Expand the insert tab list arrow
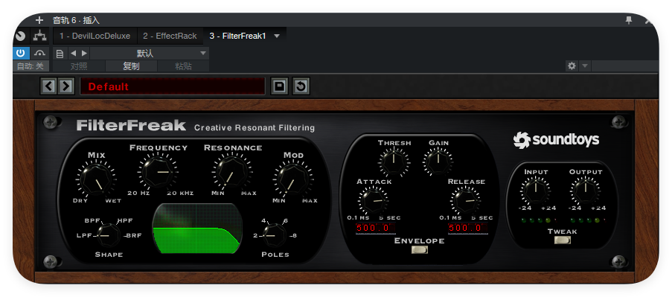Screen dimensions: 672x297 pos(277,36)
